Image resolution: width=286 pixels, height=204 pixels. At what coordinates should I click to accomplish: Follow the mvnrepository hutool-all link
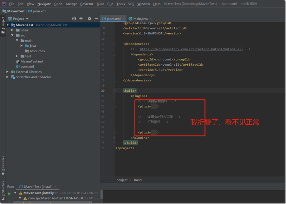coord(191,49)
